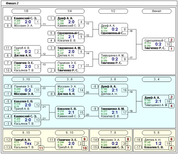Viewport: 178px width, 154px height.
Task: Click seed box 10 beside Касьянов in 1/8
Action: coord(8,70)
